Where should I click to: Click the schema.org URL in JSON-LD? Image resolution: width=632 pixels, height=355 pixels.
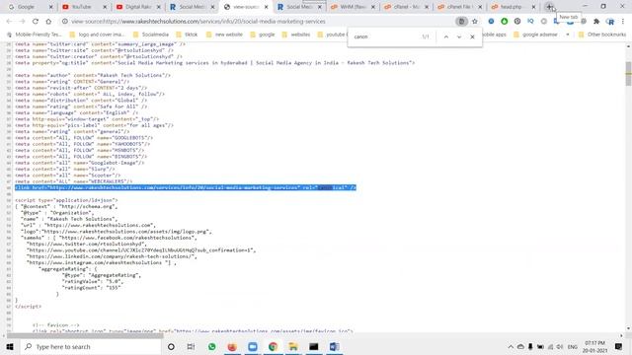[x=88, y=206]
